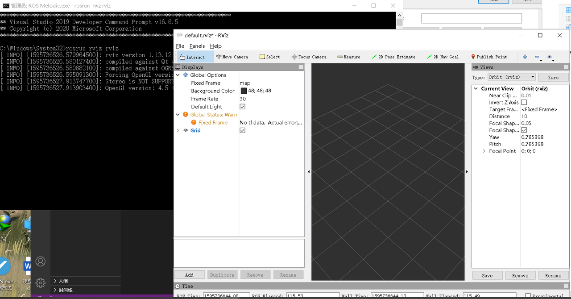Toggle the Default Light checkbox
Screen dimensions: 571x299
243,106
